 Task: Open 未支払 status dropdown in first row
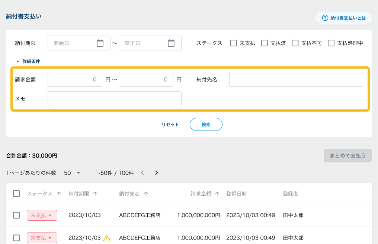[x=42, y=215]
